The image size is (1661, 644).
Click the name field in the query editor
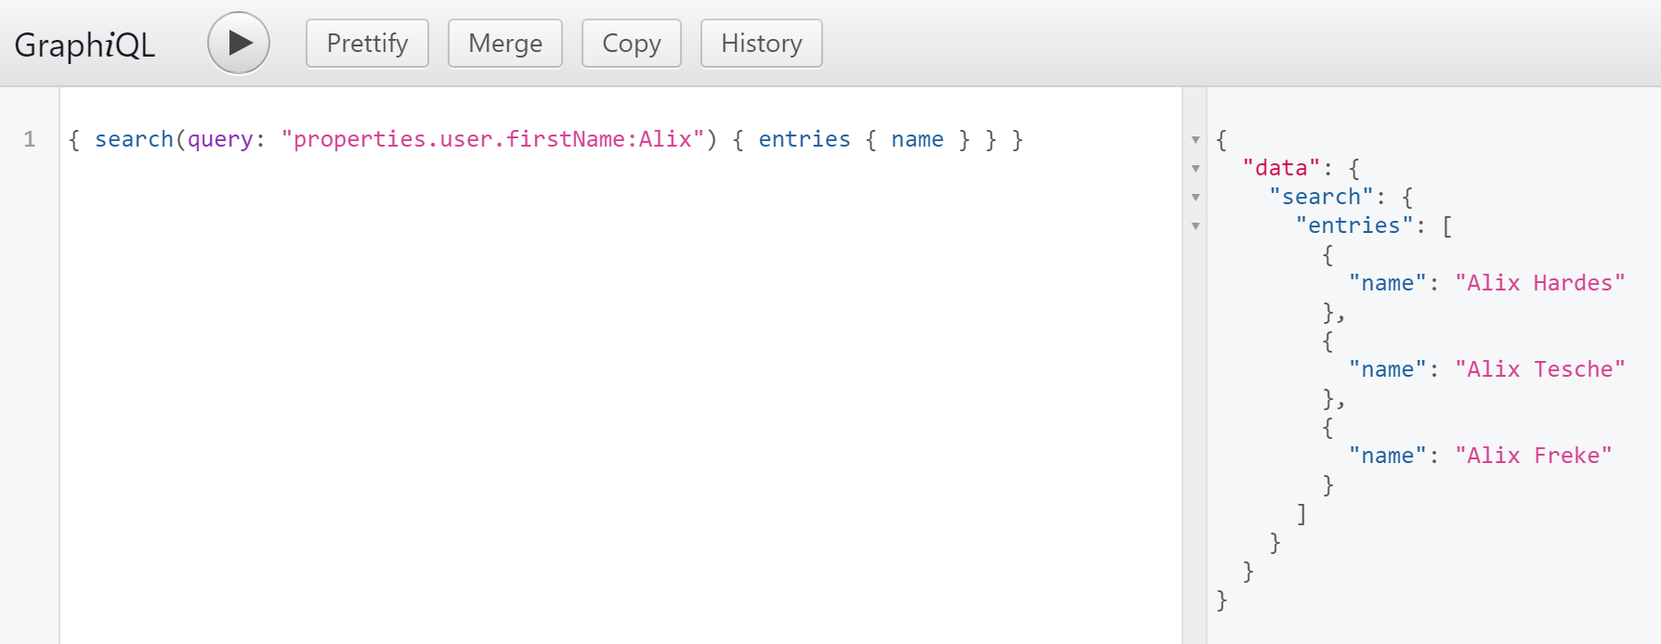917,139
